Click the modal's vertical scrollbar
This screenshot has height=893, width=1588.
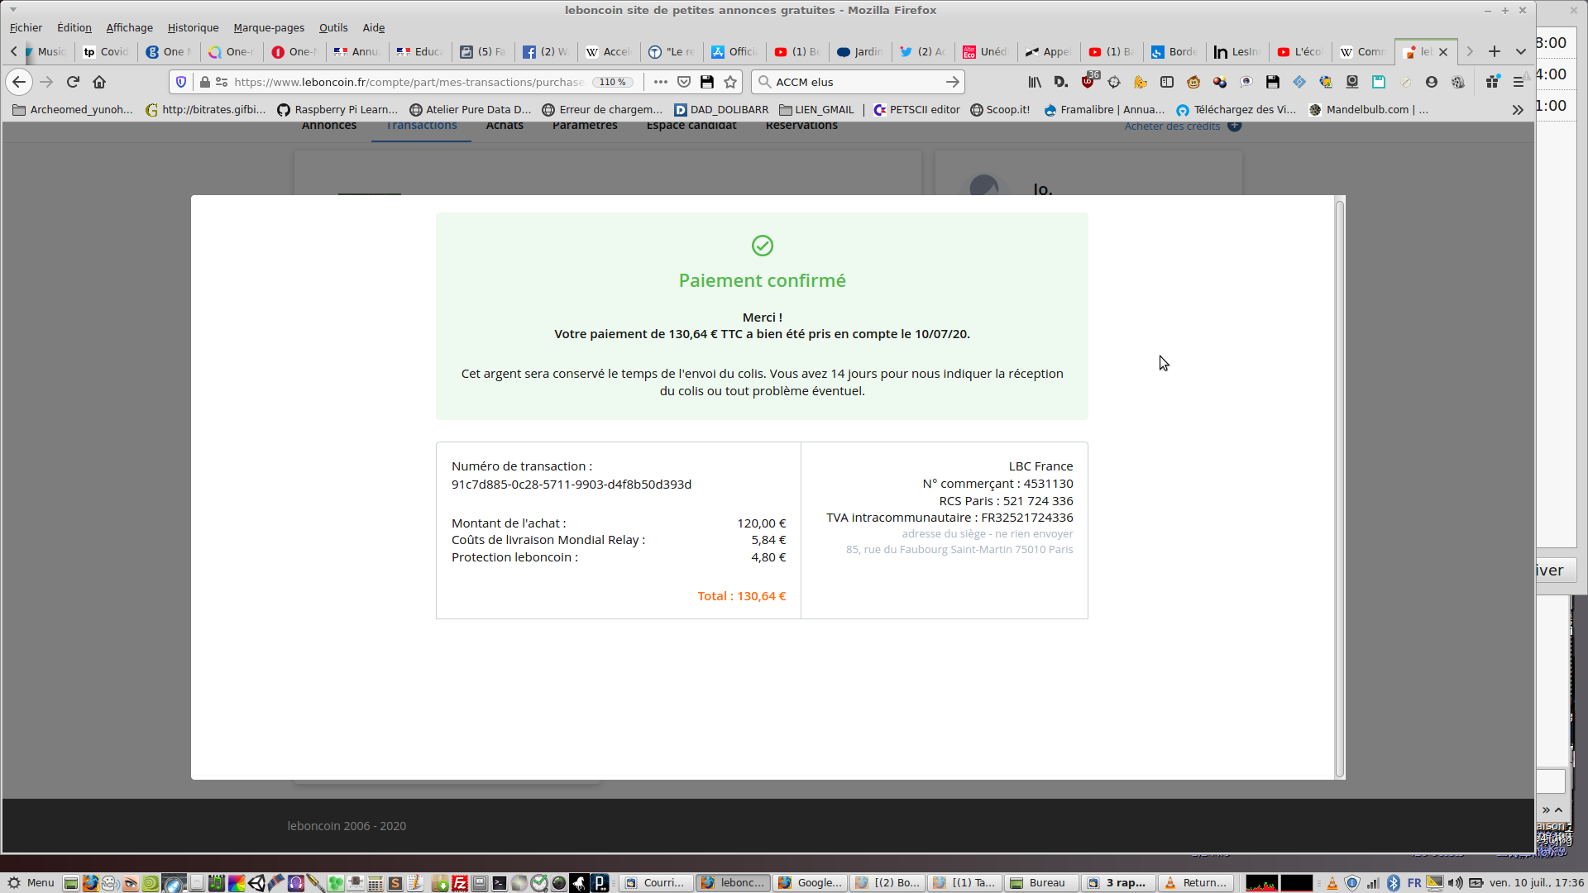(x=1340, y=486)
